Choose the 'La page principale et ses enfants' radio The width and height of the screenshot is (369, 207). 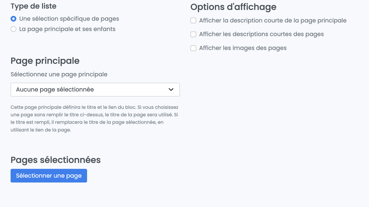coord(13,29)
